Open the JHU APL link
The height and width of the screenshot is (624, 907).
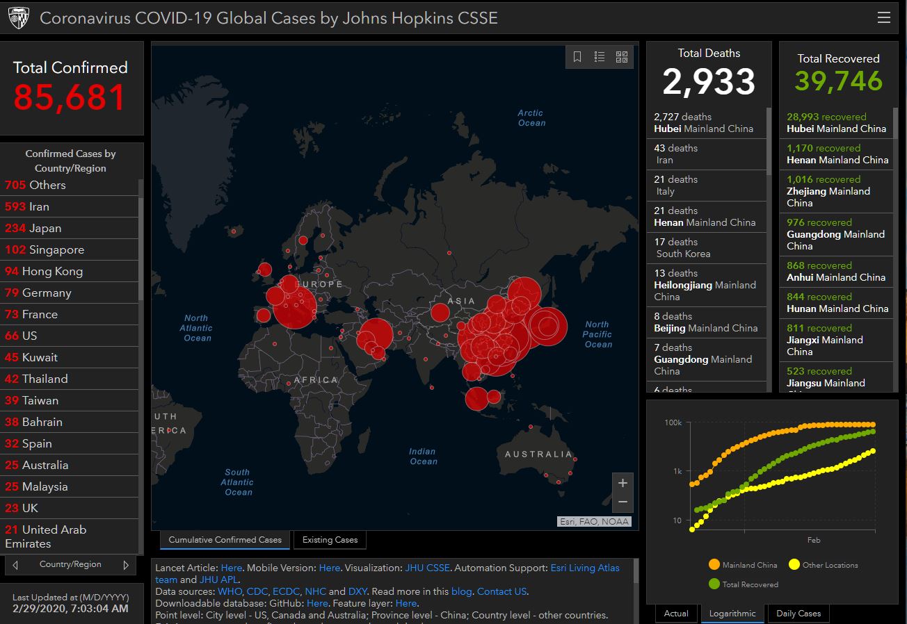point(219,580)
